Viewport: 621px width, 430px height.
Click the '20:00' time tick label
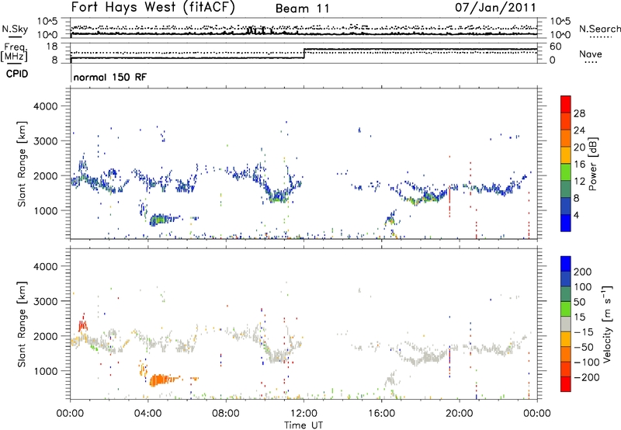[459, 414]
